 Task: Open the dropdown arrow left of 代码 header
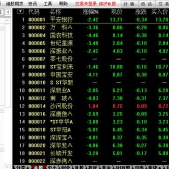pos(20,11)
